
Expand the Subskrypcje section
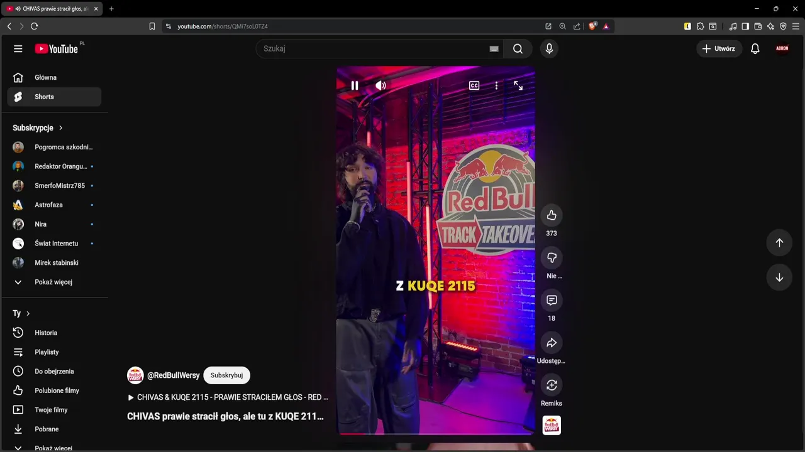[38, 127]
